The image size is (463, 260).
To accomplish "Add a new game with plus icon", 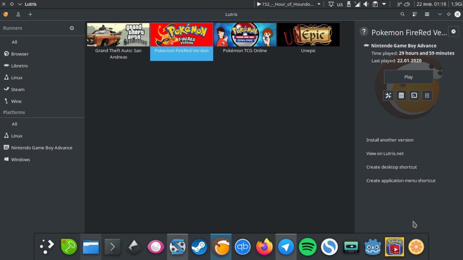I will [x=30, y=14].
